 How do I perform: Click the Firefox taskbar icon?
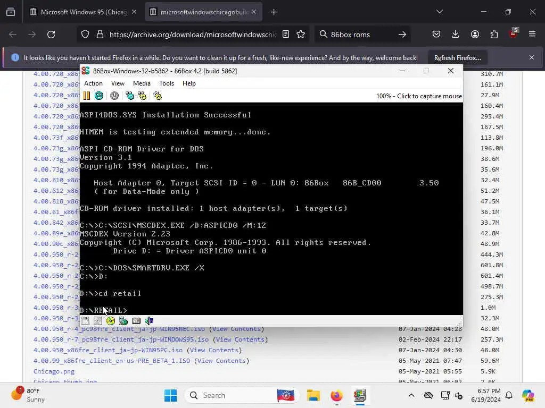point(336,395)
